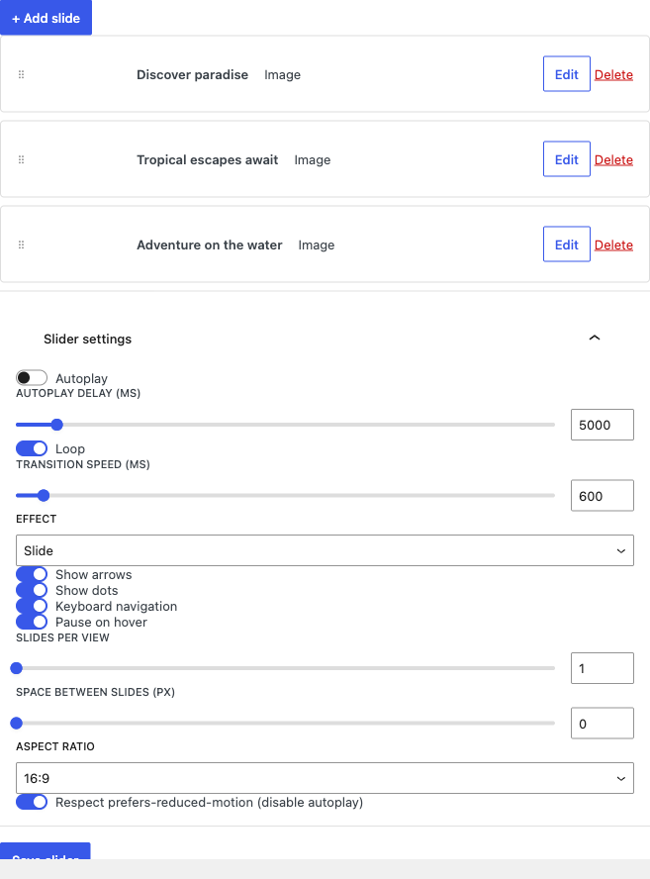Collapse the Slider settings panel chevron
Screen dimensions: 650x879
[595, 338]
